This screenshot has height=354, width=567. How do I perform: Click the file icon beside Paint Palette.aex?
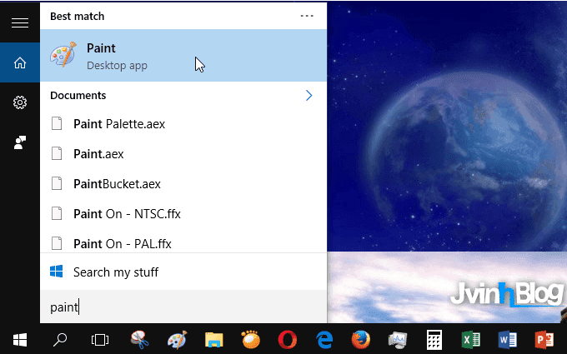57,123
